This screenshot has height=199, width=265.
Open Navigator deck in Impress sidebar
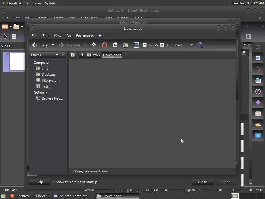point(258,91)
